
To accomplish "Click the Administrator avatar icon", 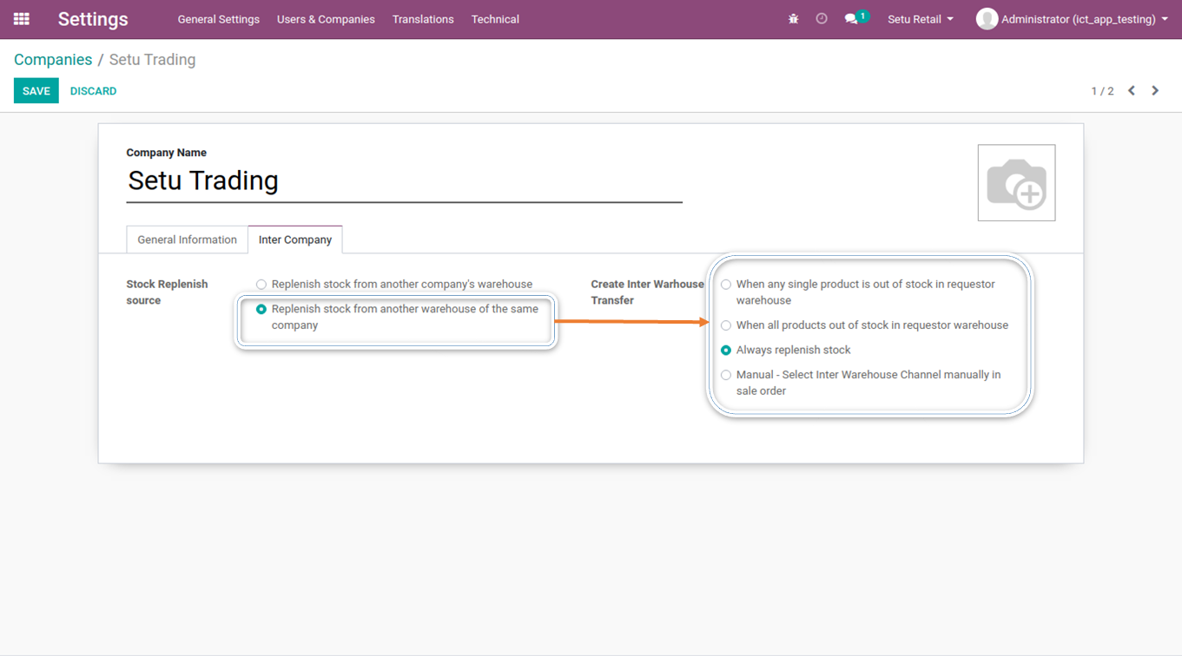I will (x=987, y=19).
